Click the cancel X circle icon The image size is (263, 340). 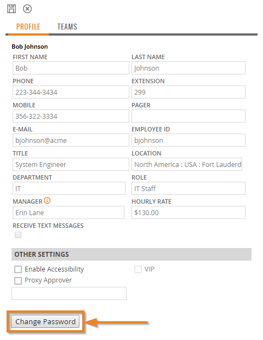click(x=27, y=9)
